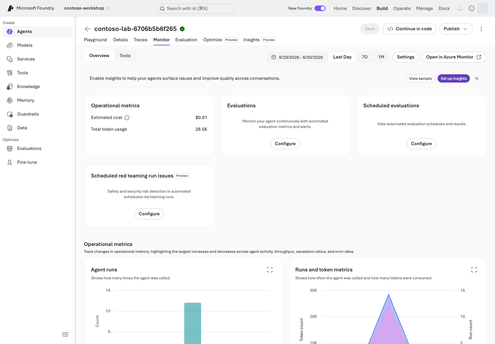Screen dimensions: 495x344
Task: Click the Estimated cost info icon
Action: [x=127, y=118]
